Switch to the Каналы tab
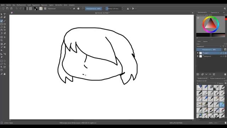227x128 pixels. click(205, 42)
